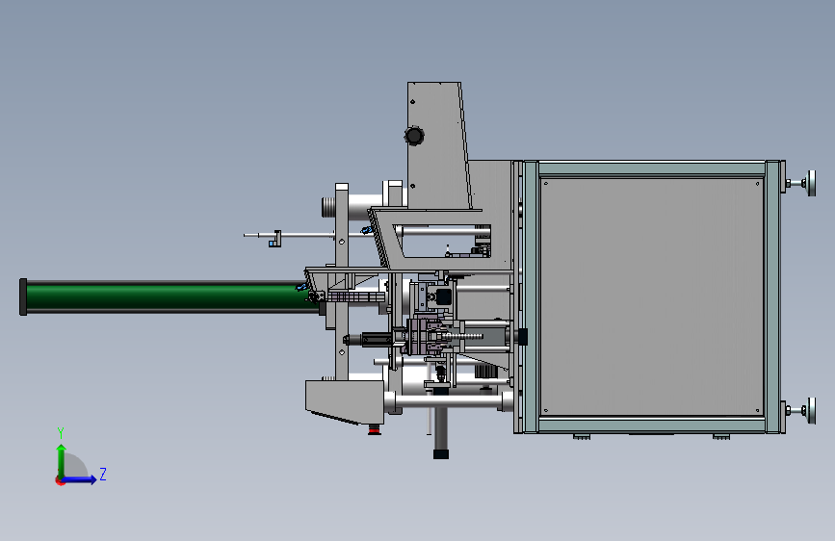
Task: Select the large gray cabinet side panel
Action: (x=651, y=296)
